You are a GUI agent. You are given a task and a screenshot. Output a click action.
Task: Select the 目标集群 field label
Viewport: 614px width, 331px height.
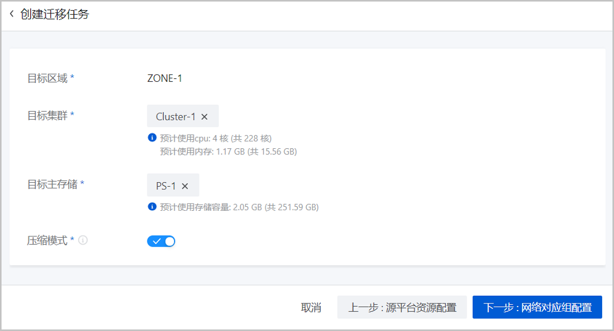(50, 116)
